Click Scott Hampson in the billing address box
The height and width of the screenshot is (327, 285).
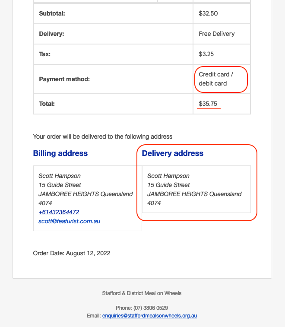click(x=60, y=176)
